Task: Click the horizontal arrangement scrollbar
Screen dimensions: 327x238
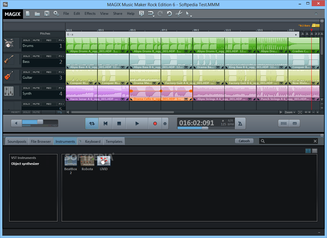Action: (x=123, y=112)
